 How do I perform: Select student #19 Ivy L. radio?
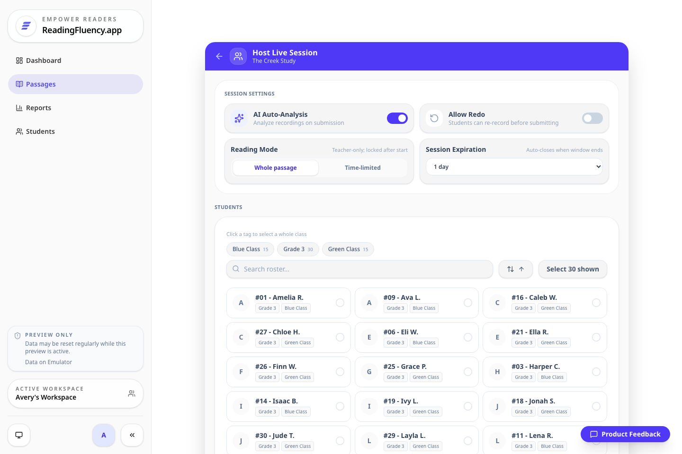(468, 406)
